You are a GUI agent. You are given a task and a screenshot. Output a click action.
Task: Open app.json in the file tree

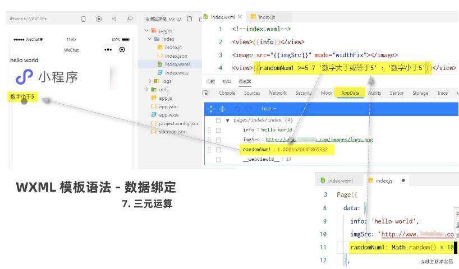pyautogui.click(x=168, y=106)
